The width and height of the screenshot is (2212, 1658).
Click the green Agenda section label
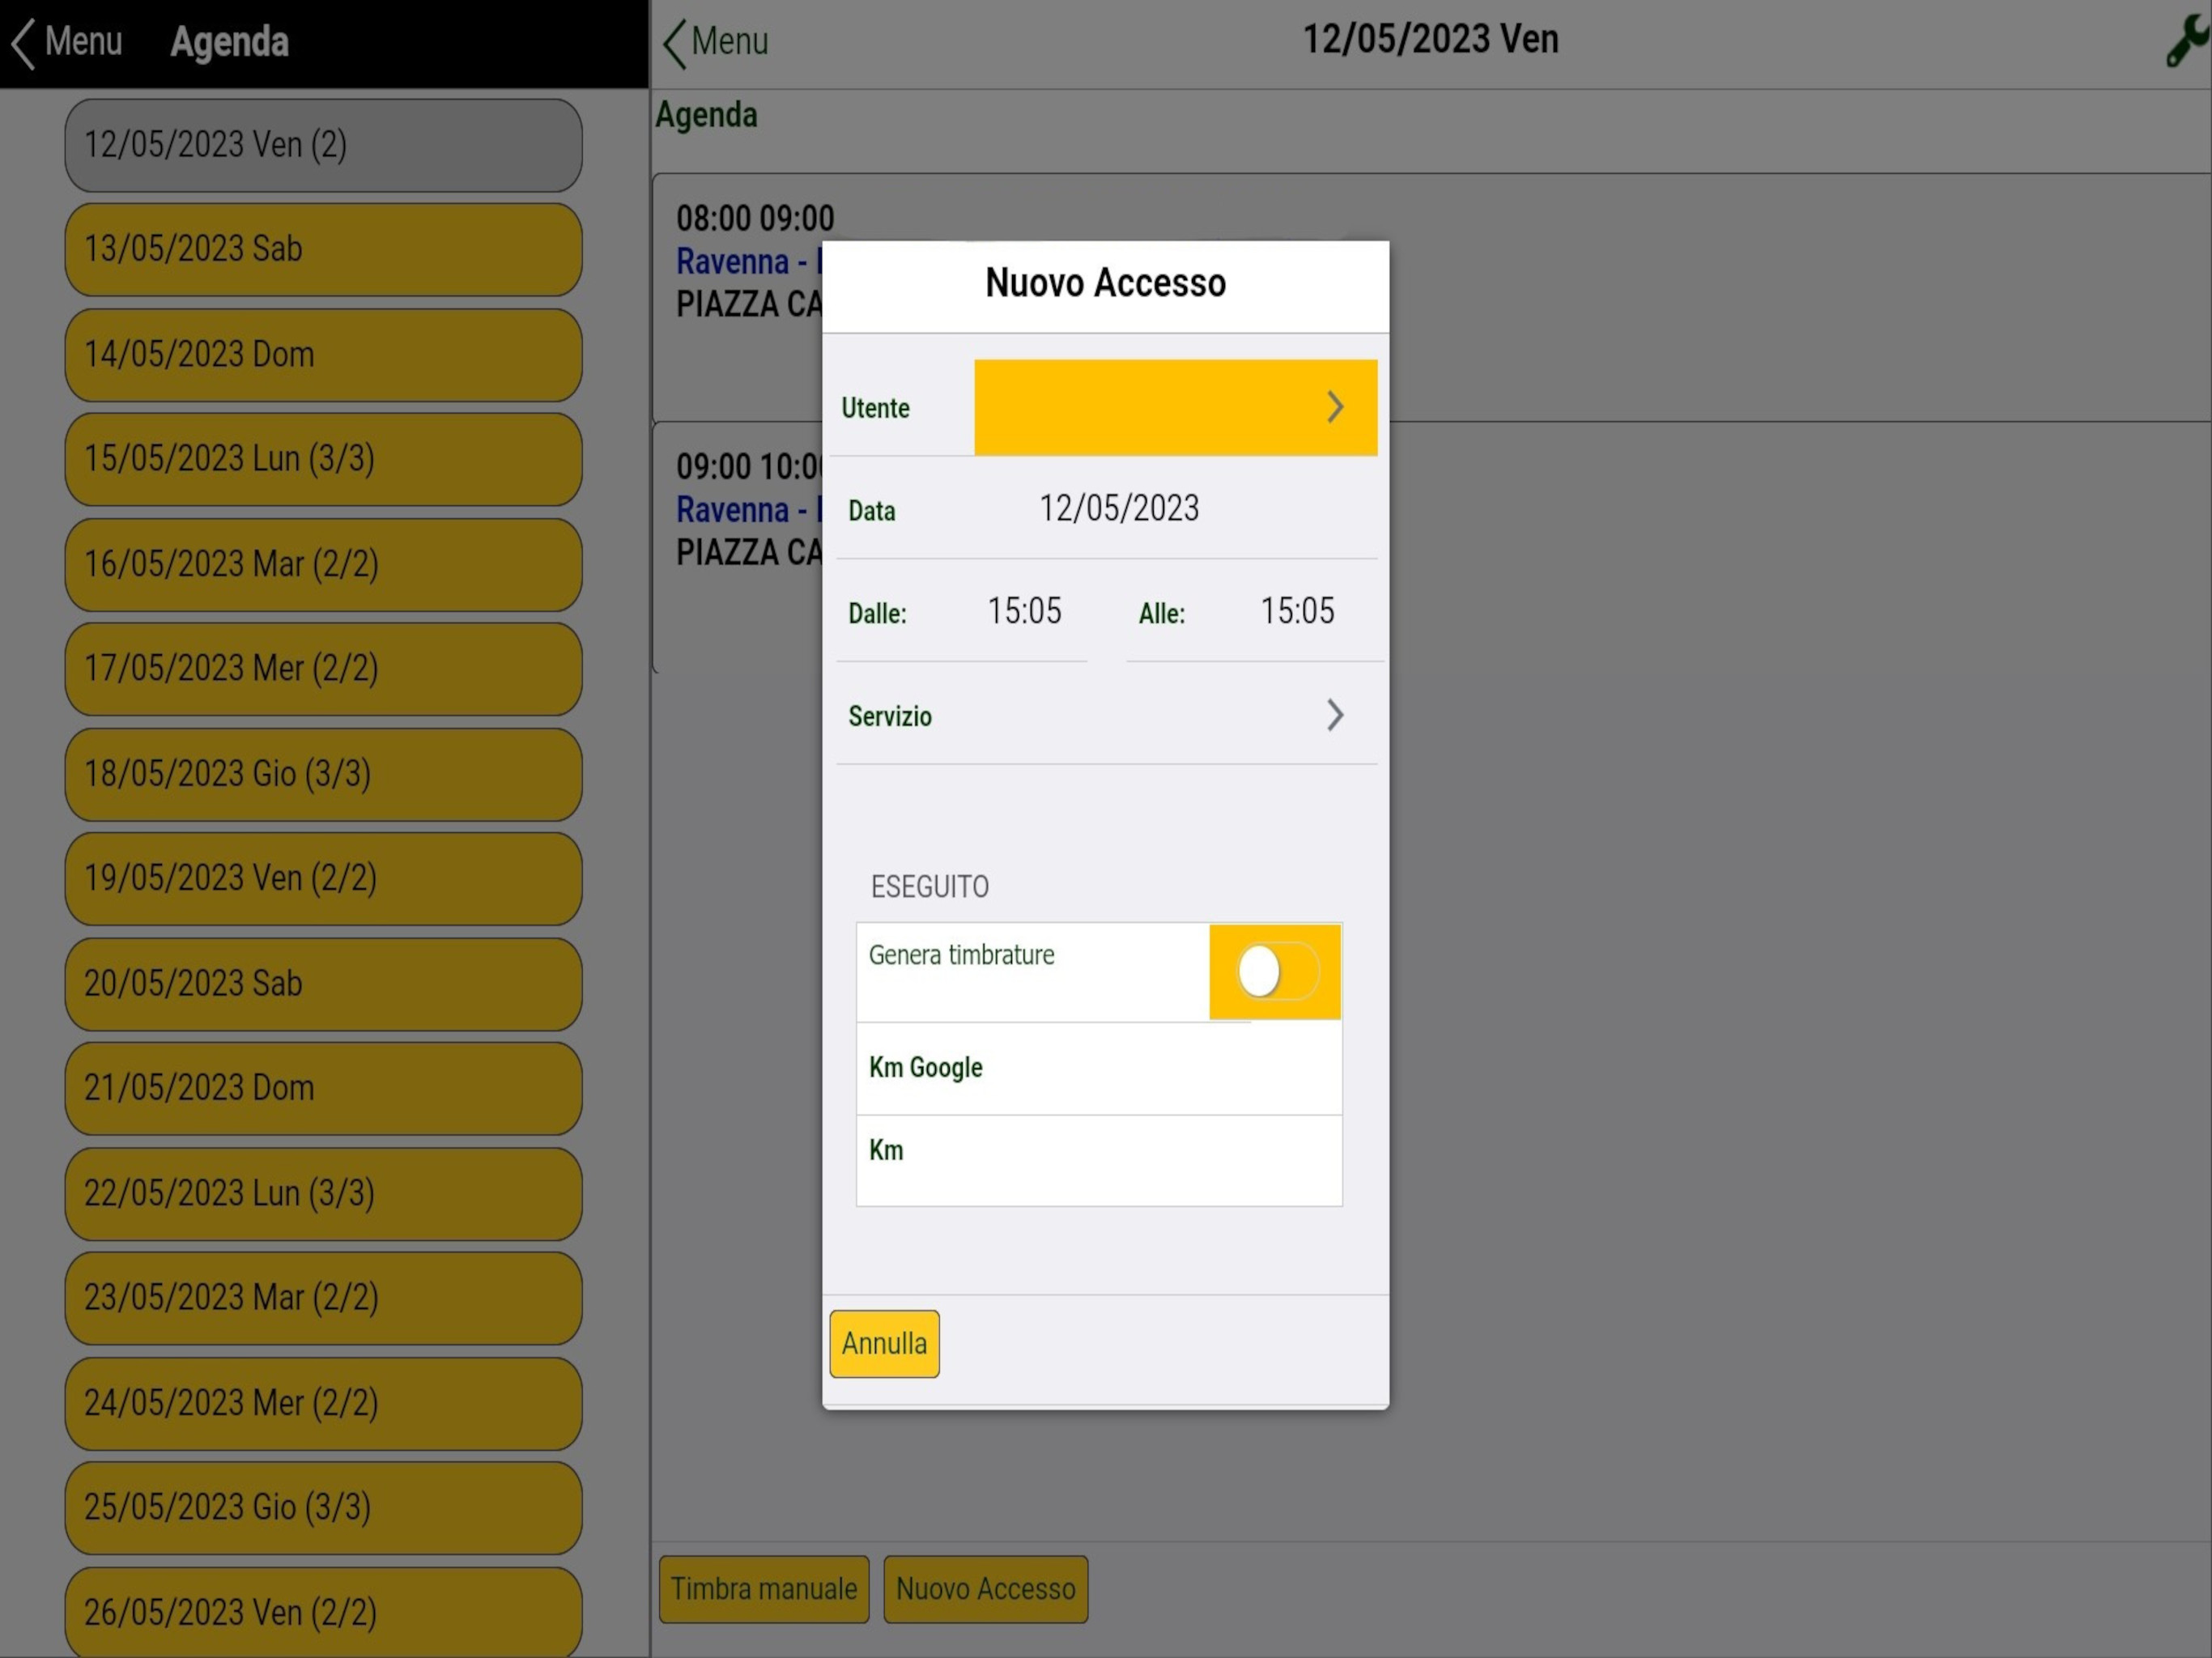(x=707, y=116)
